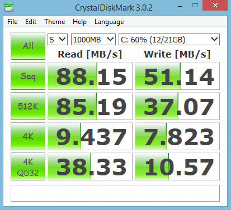231x210 pixels.
Task: Click the 4K write result 7.823
Action: click(x=177, y=136)
